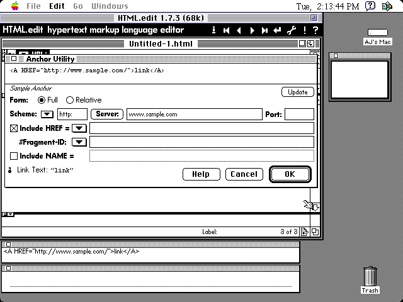Image resolution: width=403 pixels, height=302 pixels.
Task: Go to previous card with left arrow
Action: pyautogui.click(x=239, y=30)
